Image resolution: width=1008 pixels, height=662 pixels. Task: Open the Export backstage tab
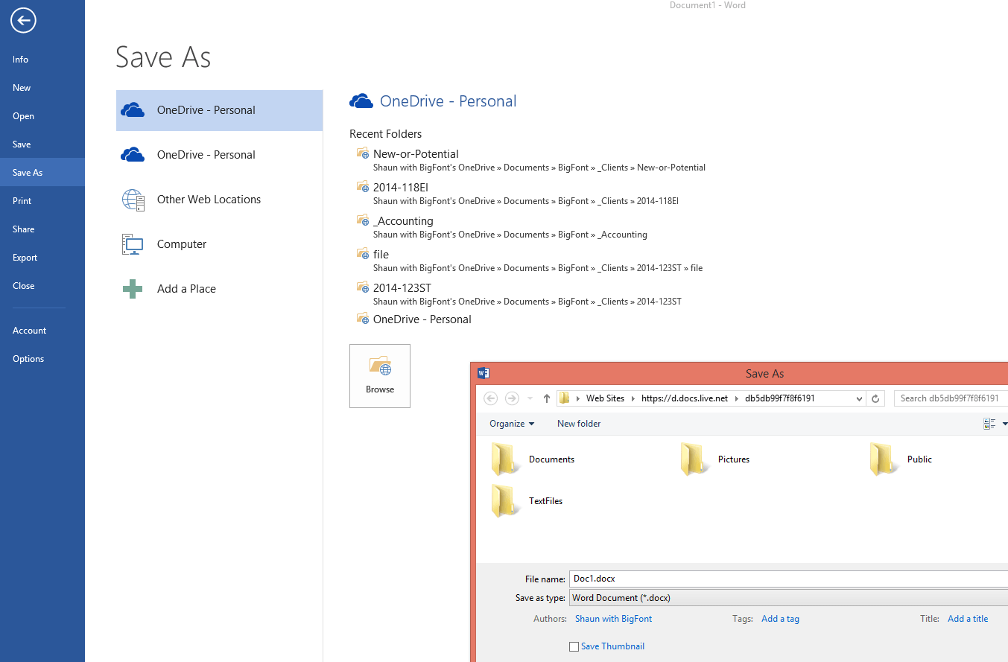(42, 258)
